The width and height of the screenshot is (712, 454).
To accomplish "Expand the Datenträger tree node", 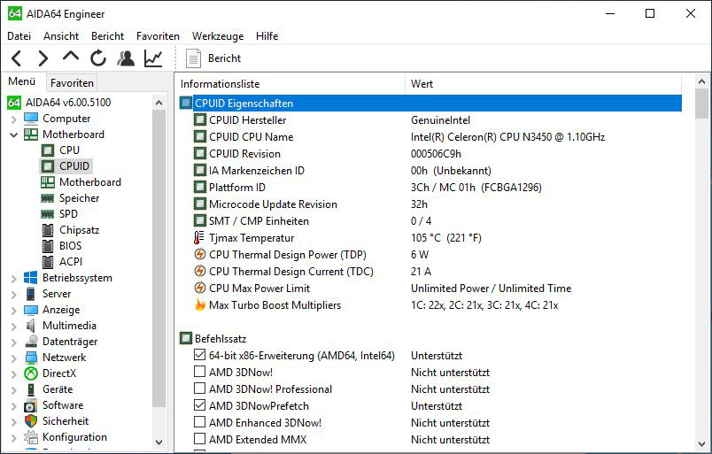I will [13, 342].
